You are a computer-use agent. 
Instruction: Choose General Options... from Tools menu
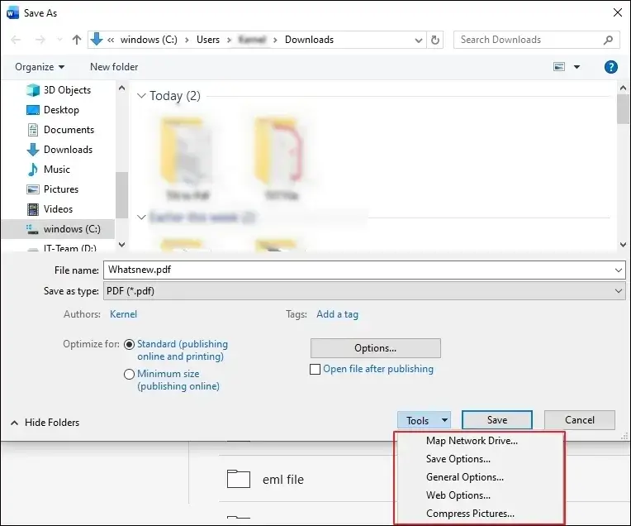point(465,477)
